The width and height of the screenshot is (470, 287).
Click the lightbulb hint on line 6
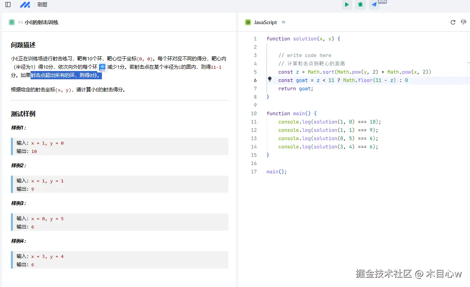click(270, 79)
